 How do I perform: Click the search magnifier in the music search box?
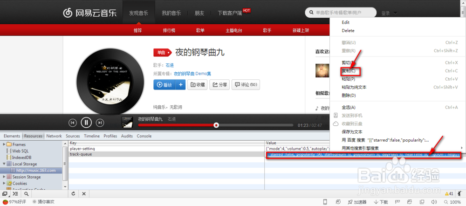pyautogui.click(x=311, y=13)
